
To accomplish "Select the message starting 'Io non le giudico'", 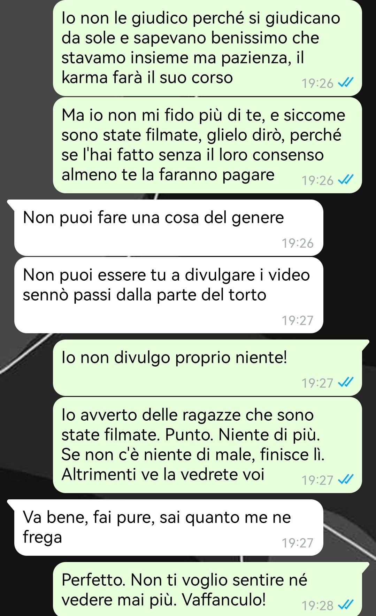I will coord(208,48).
